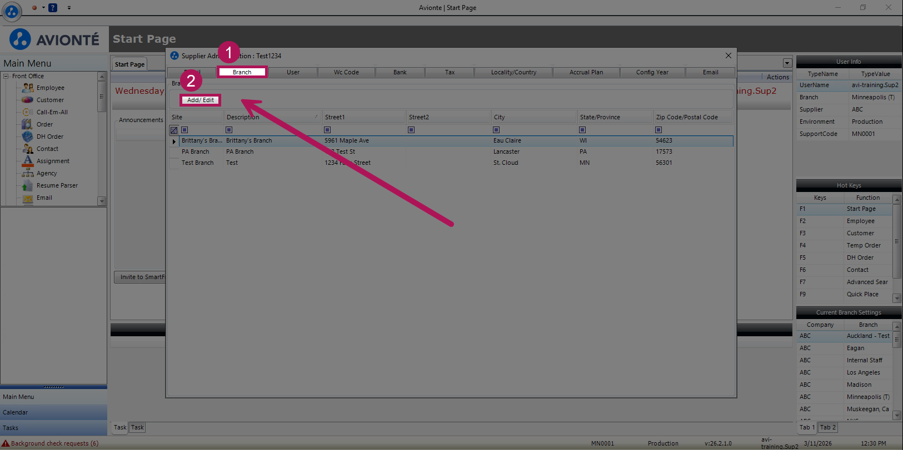Open the Email item in Main Menu

(x=44, y=198)
